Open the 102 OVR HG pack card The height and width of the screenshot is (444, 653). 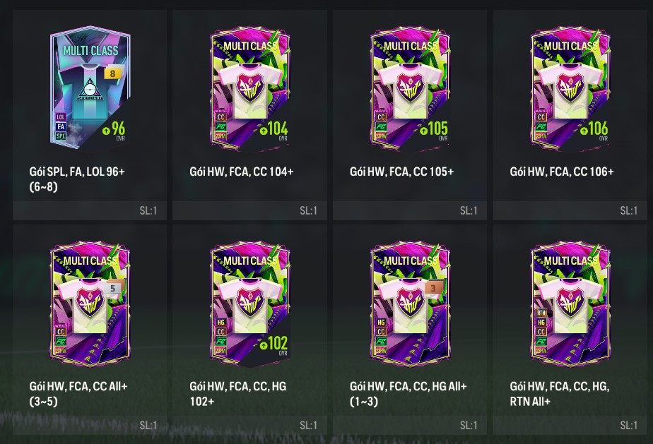250,330
